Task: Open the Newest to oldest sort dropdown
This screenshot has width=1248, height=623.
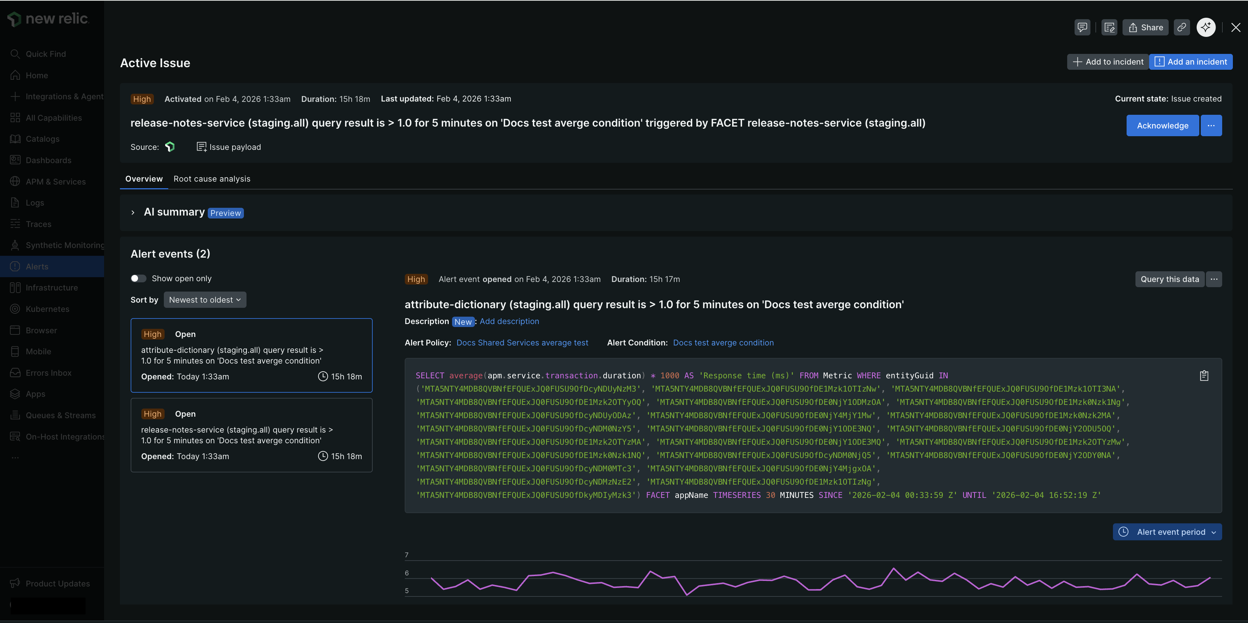Action: click(x=205, y=300)
